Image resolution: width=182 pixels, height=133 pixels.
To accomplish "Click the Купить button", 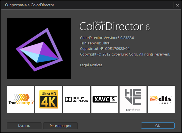I will [24, 126].
